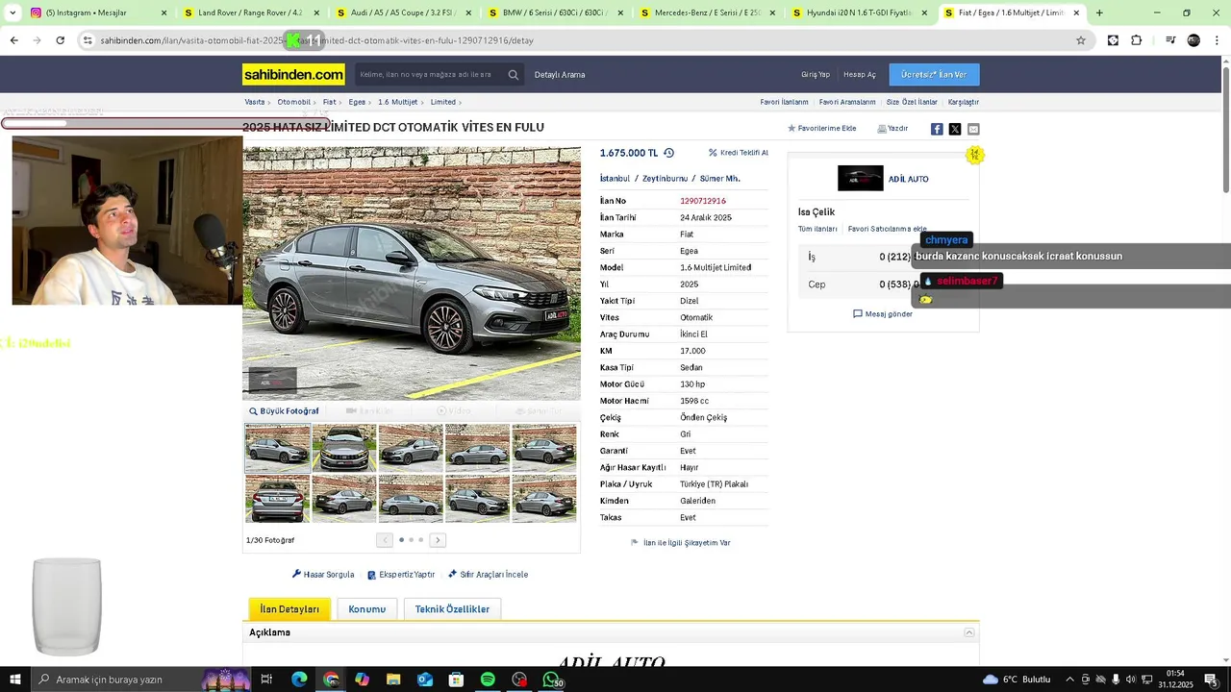
Task: Show previous thumbnail page arrow
Action: [x=385, y=540]
